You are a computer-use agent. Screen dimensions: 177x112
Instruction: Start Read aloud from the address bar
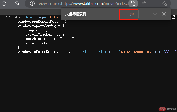click(144, 3)
